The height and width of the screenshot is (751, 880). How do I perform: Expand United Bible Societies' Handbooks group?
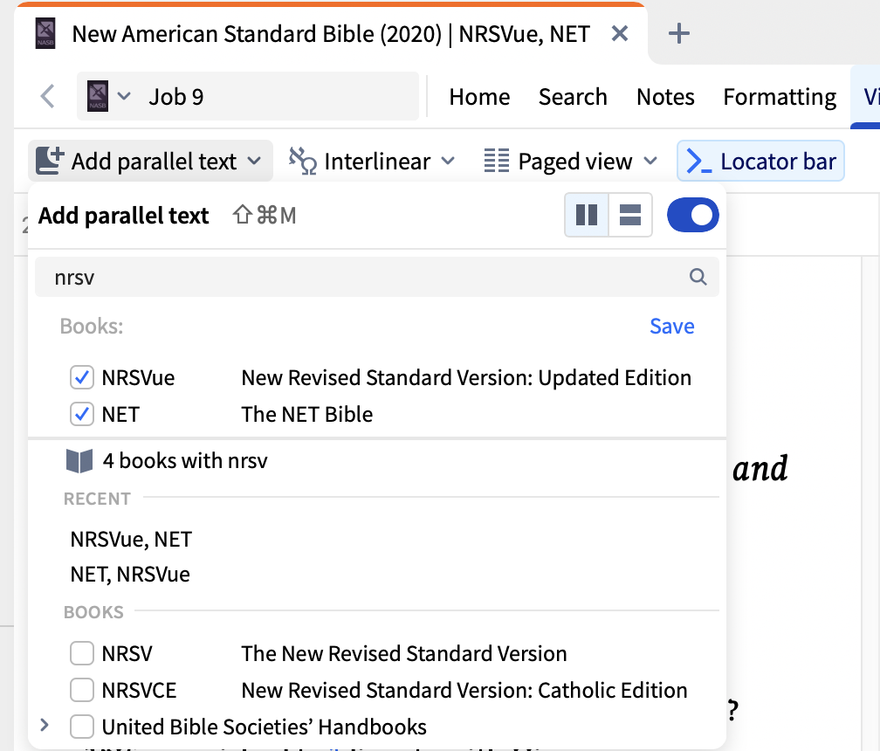pyautogui.click(x=45, y=726)
